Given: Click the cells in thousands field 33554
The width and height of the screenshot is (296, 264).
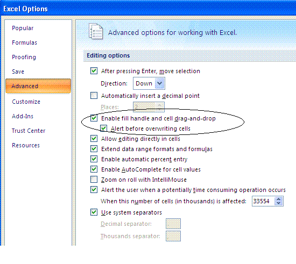Looking at the screenshot, I should [263, 201].
